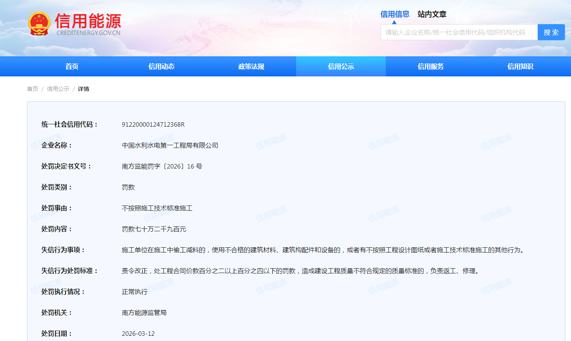The image size is (571, 341).
Task: Select the 信用公示 navigation item
Action: tap(341, 66)
